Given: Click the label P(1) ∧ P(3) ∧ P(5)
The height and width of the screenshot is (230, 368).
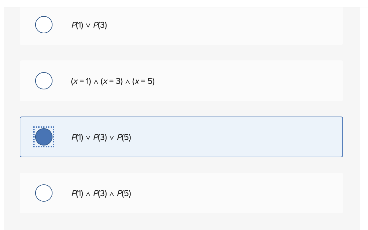Looking at the screenshot, I should coord(101,193).
